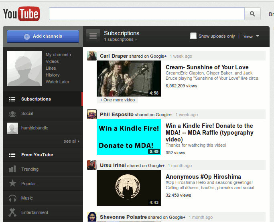This screenshot has width=274, height=222.
Task: Open Likes in the sidebar
Action: (51, 68)
